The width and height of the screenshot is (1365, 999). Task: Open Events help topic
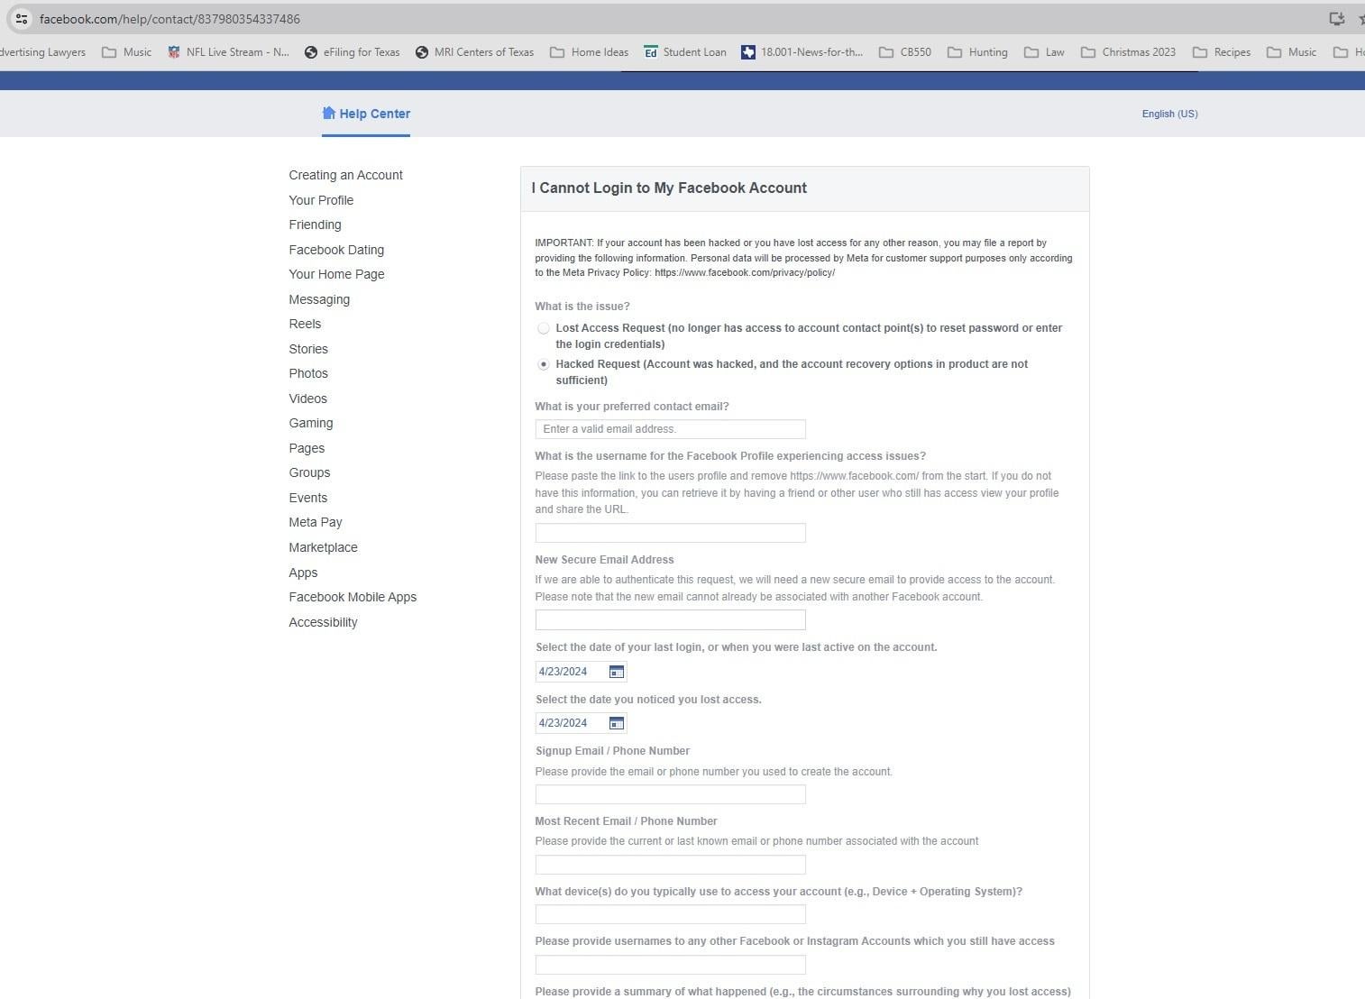click(x=307, y=498)
